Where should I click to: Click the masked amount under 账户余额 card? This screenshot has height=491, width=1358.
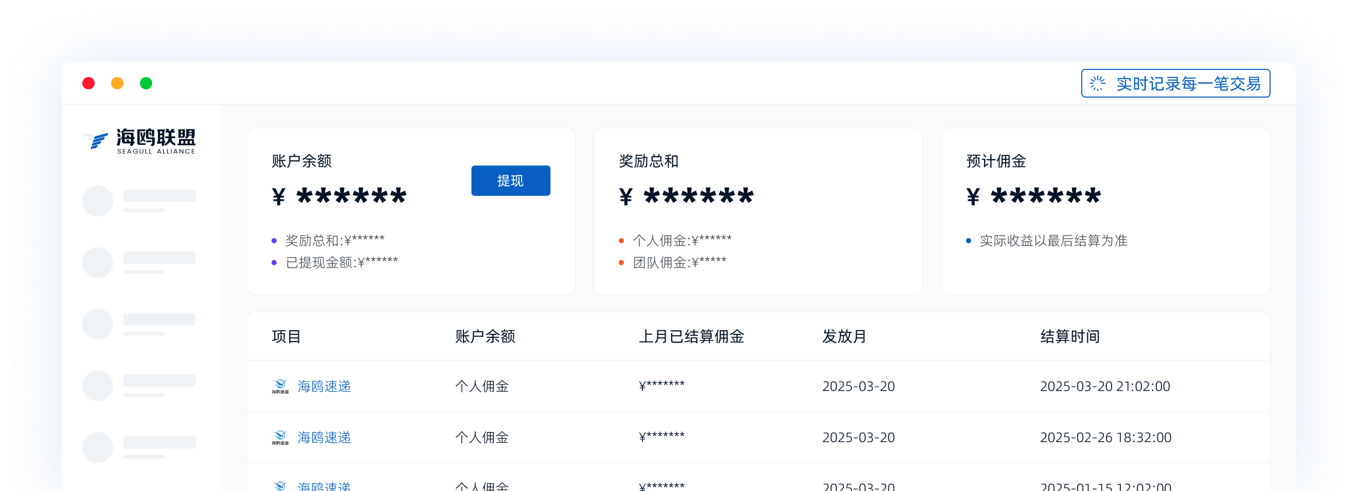click(x=339, y=197)
